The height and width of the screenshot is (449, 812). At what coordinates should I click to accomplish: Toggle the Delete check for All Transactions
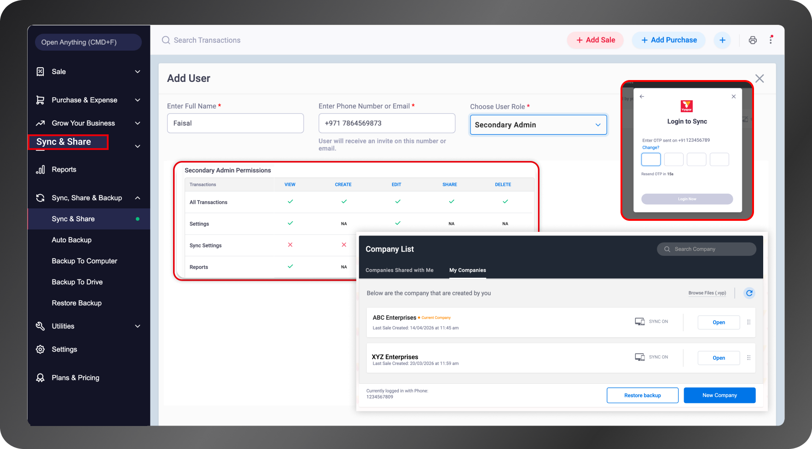coord(505,201)
